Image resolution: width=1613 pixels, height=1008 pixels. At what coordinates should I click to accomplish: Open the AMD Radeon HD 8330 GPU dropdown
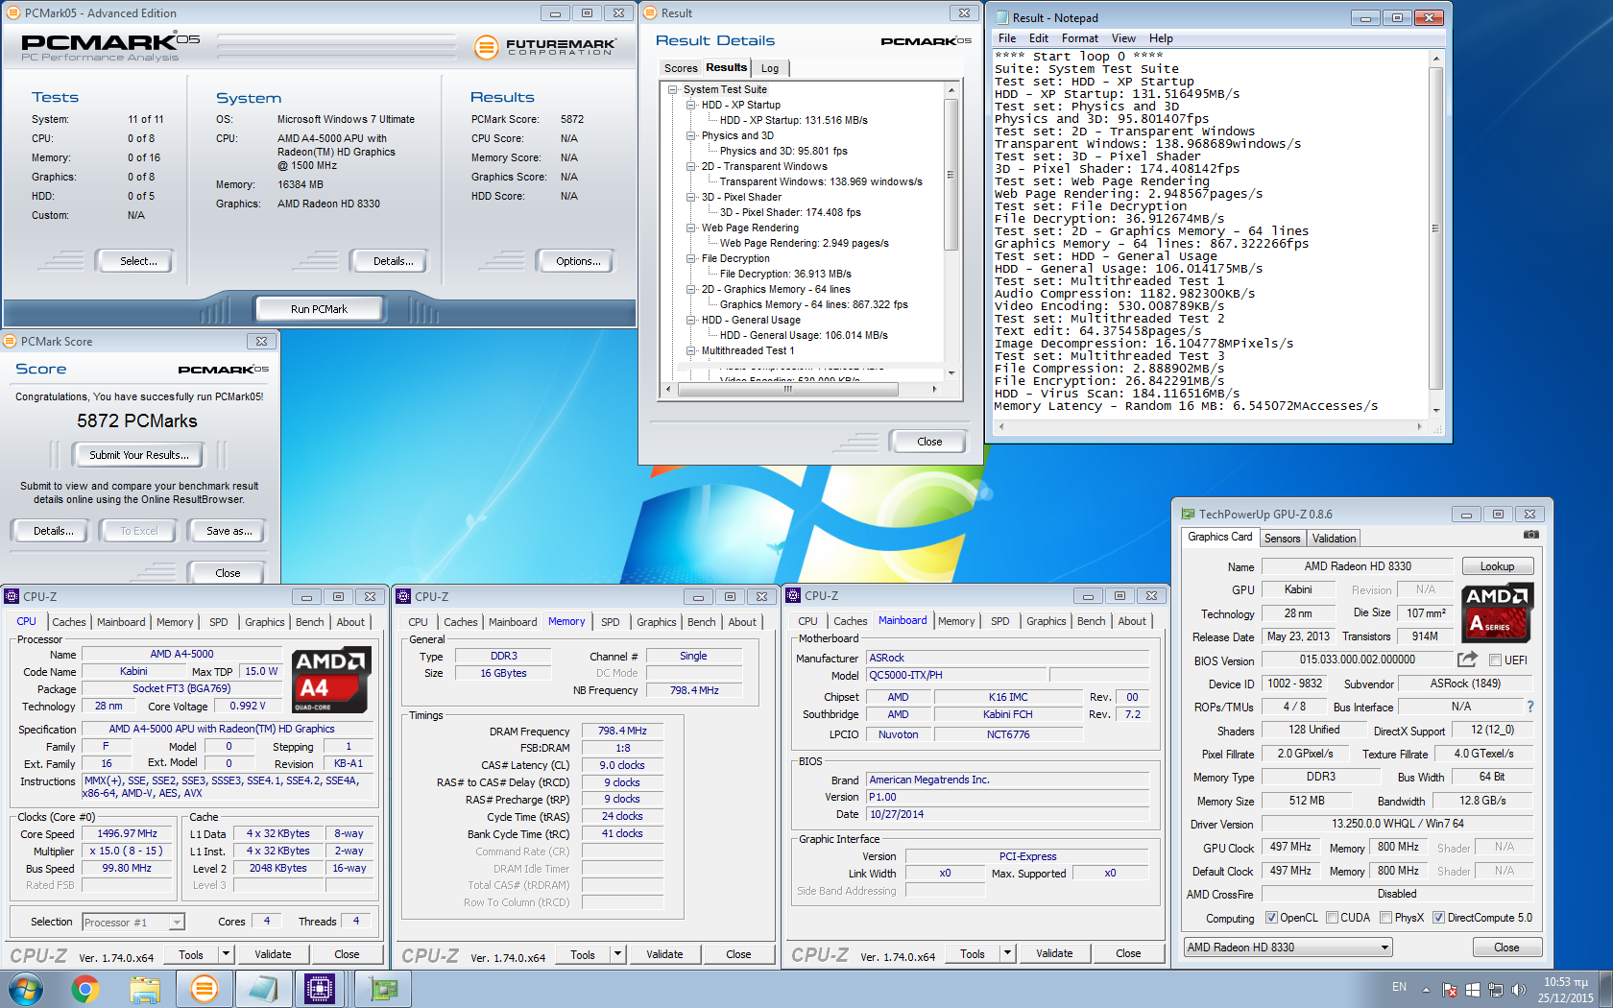tap(1288, 948)
